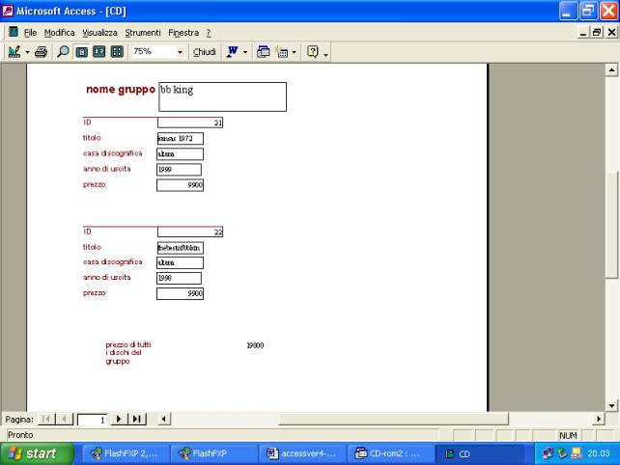620x465 pixels.
Task: Open the Visualizza menu
Action: pos(99,33)
